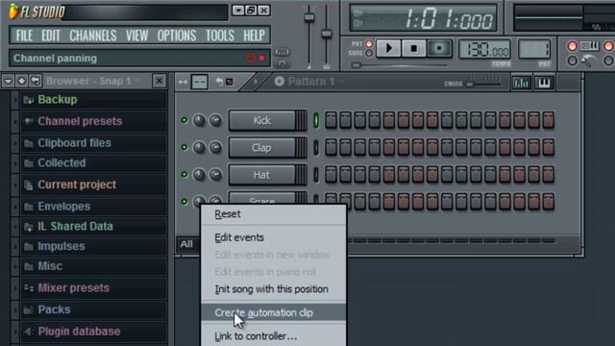The height and width of the screenshot is (346, 615).
Task: Click the tempo display showing 130
Action: pyautogui.click(x=484, y=50)
